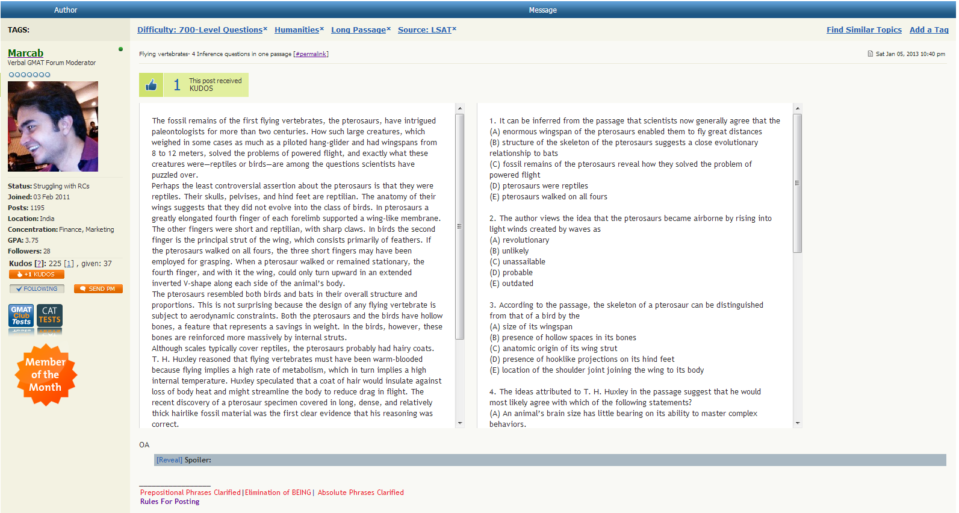The width and height of the screenshot is (959, 513).
Task: Click Member of the Month badge
Action: click(46, 375)
